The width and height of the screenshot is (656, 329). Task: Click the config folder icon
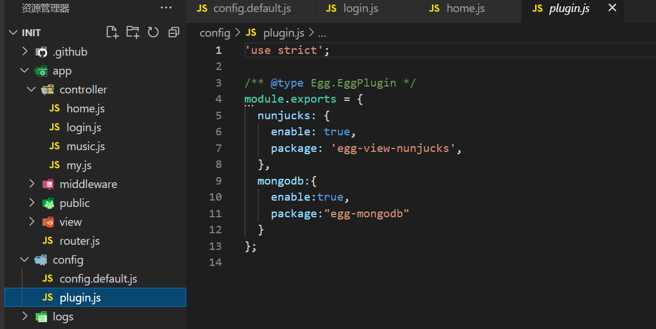(x=41, y=260)
